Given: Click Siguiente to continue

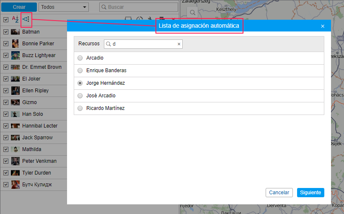Looking at the screenshot, I should [310, 193].
